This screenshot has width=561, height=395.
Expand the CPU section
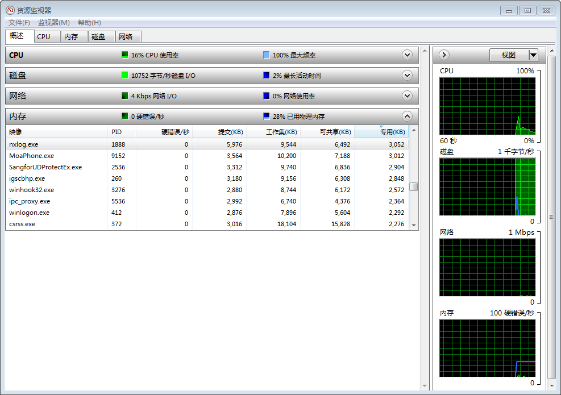pos(407,55)
